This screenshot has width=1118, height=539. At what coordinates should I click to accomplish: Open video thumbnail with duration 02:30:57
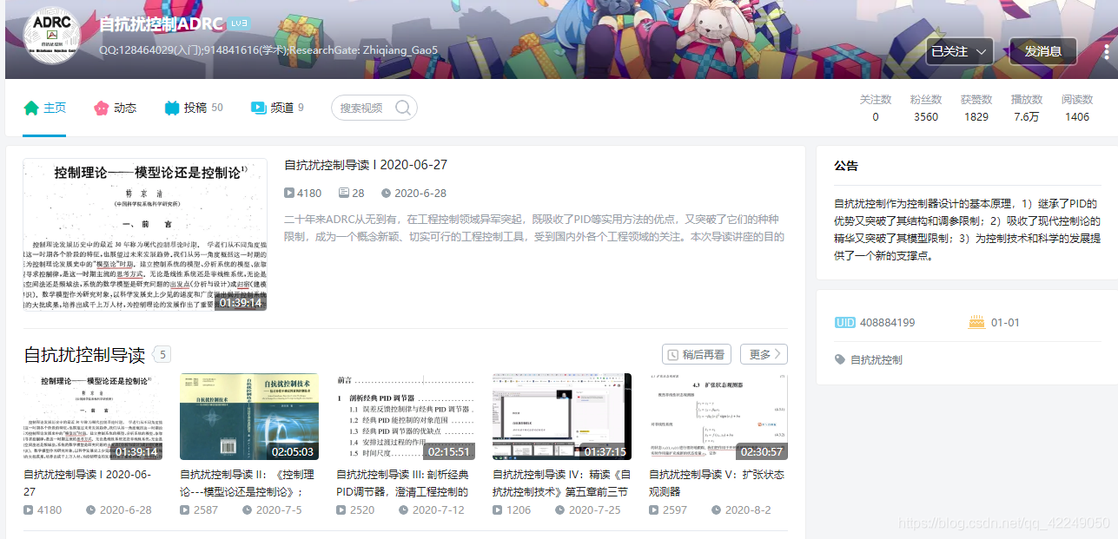[718, 417]
